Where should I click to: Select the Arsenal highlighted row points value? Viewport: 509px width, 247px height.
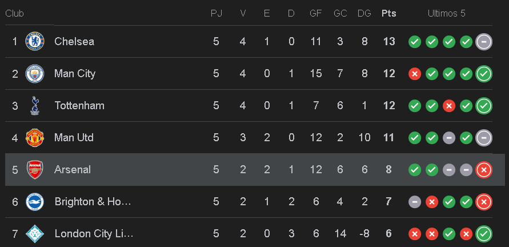pyautogui.click(x=389, y=170)
